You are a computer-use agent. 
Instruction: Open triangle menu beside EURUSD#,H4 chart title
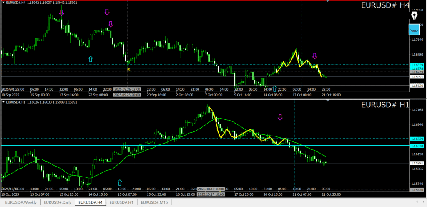click(x=4, y=3)
